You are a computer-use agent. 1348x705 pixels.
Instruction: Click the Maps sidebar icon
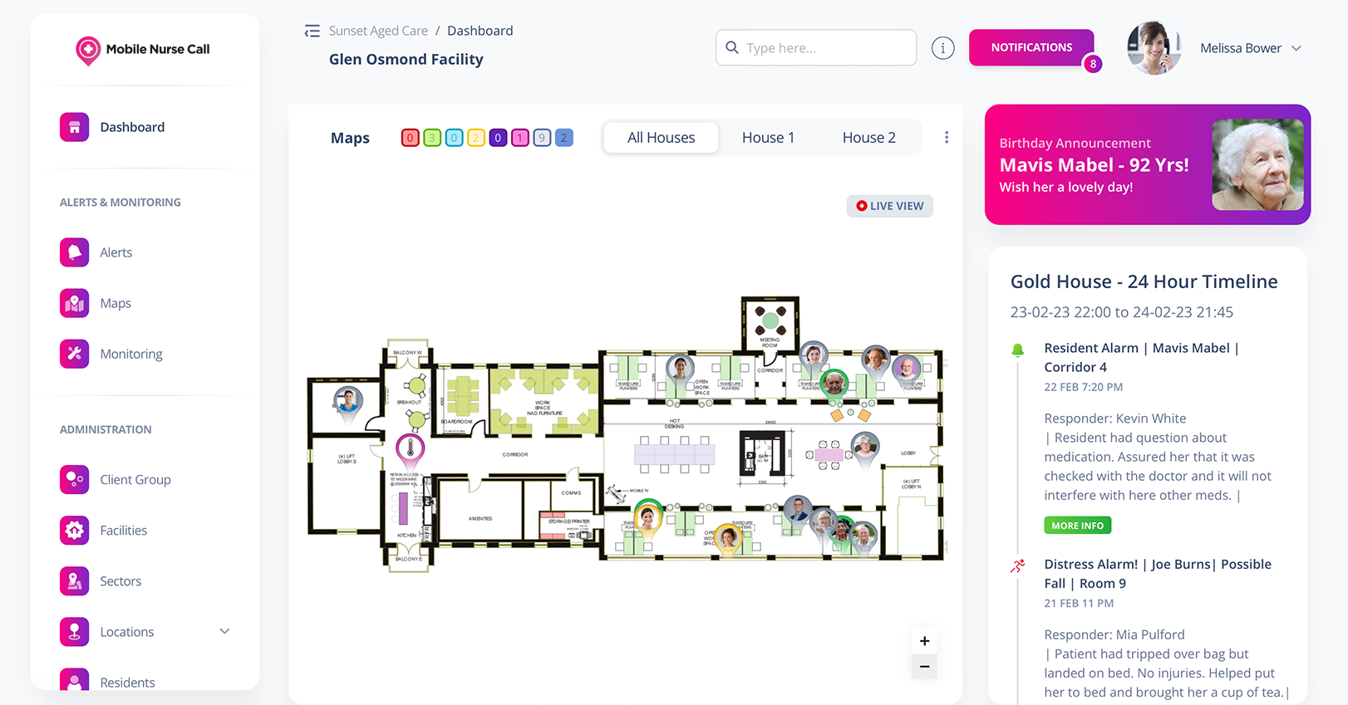tap(74, 303)
